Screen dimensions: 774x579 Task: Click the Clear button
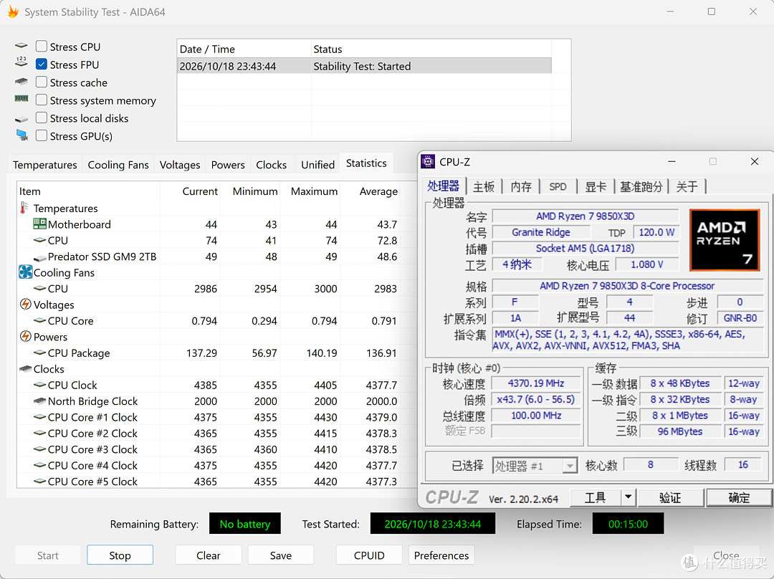coord(209,555)
